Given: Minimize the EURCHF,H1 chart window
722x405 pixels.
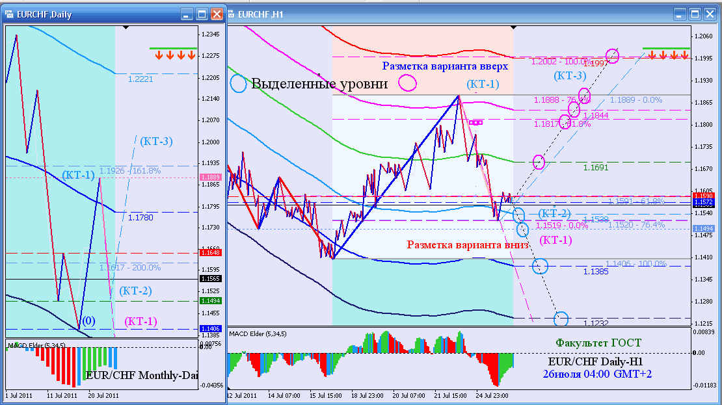Looking at the screenshot, I should [x=680, y=14].
